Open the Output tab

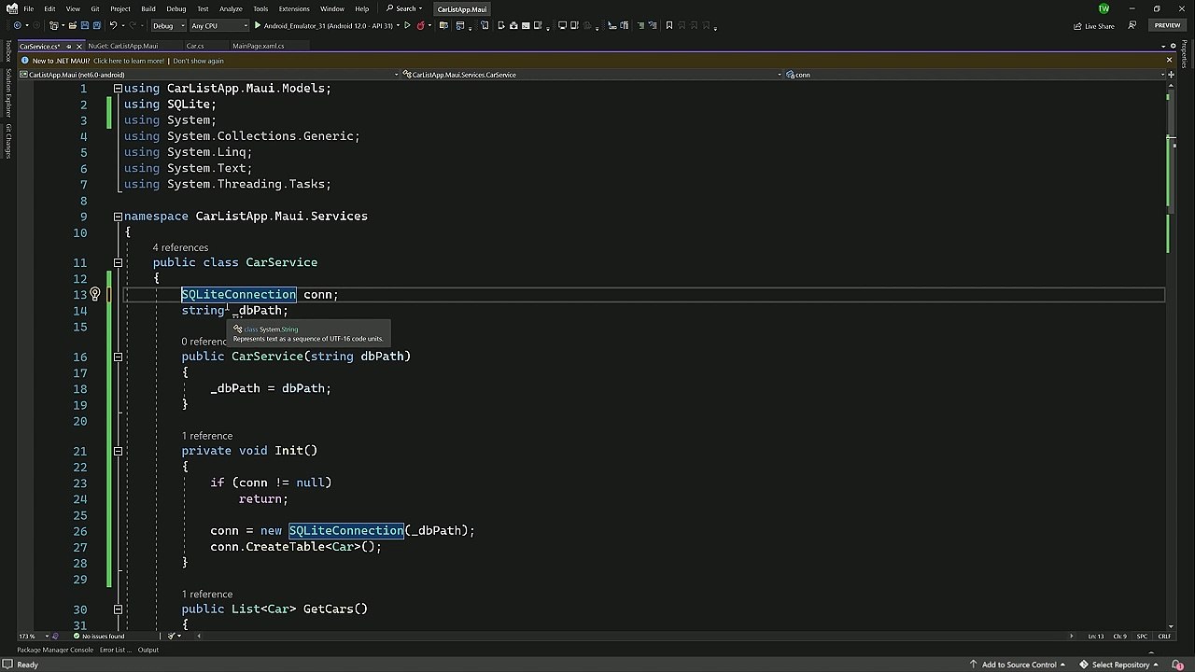(148, 650)
